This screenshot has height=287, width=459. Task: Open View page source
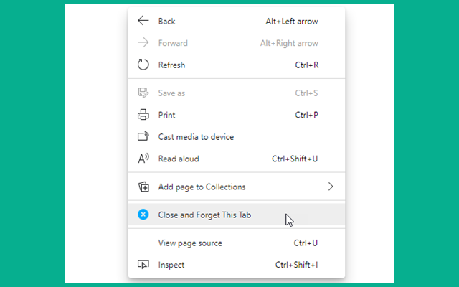coord(190,243)
